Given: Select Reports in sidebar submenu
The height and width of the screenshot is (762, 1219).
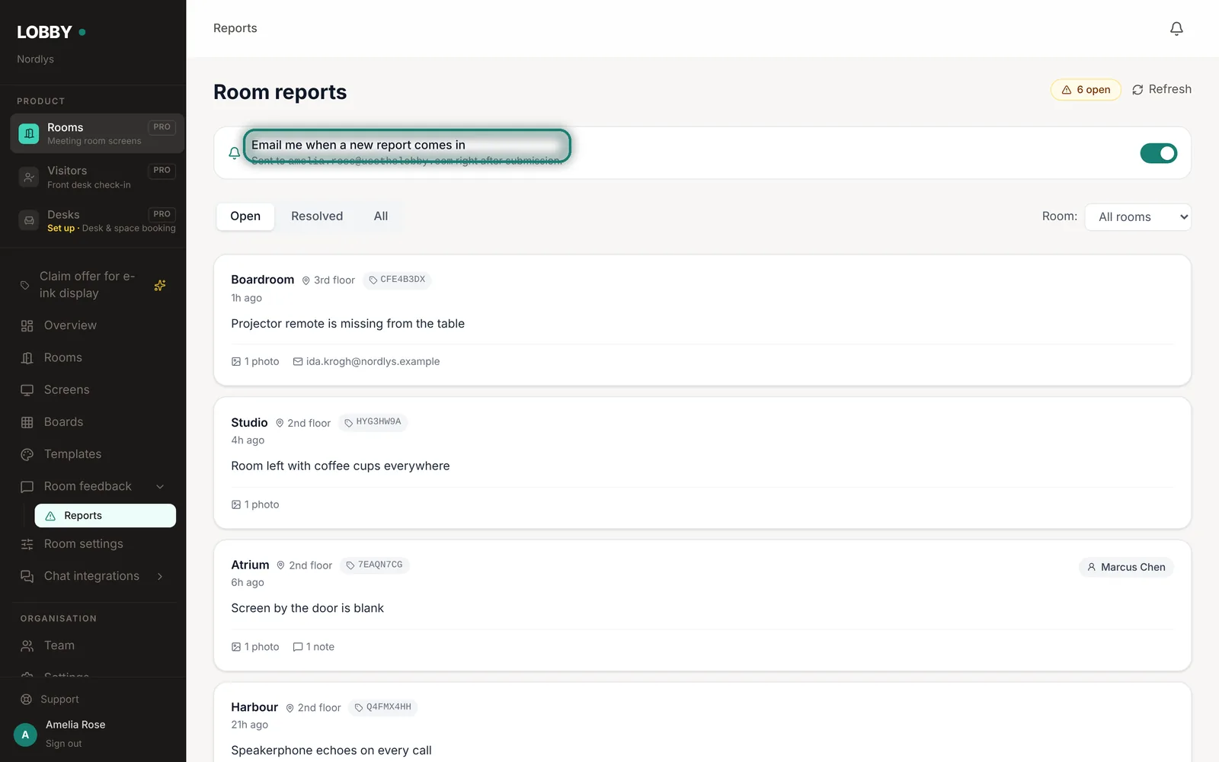Looking at the screenshot, I should (x=105, y=516).
